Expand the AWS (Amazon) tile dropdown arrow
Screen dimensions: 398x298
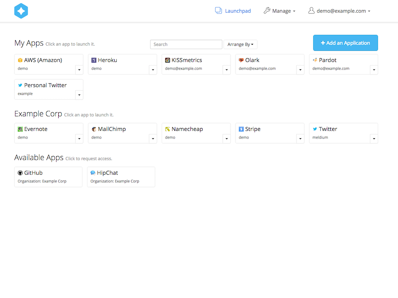pyautogui.click(x=79, y=70)
